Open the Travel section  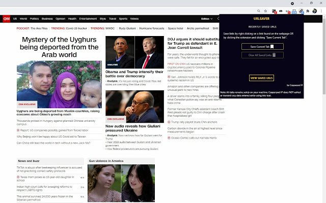(x=113, y=19)
